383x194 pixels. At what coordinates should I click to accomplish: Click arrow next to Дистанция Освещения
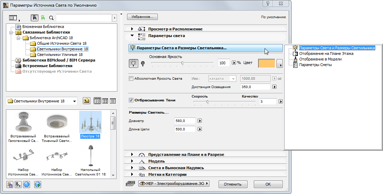click(274, 87)
